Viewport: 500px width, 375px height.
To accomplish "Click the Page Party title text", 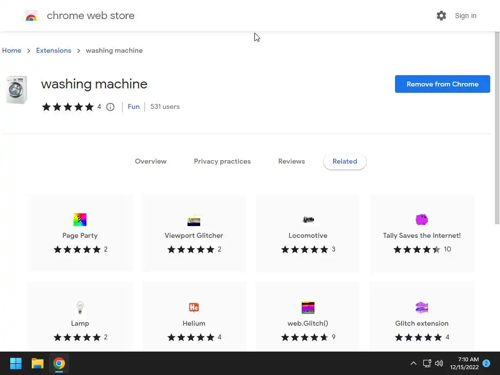I will click(80, 235).
